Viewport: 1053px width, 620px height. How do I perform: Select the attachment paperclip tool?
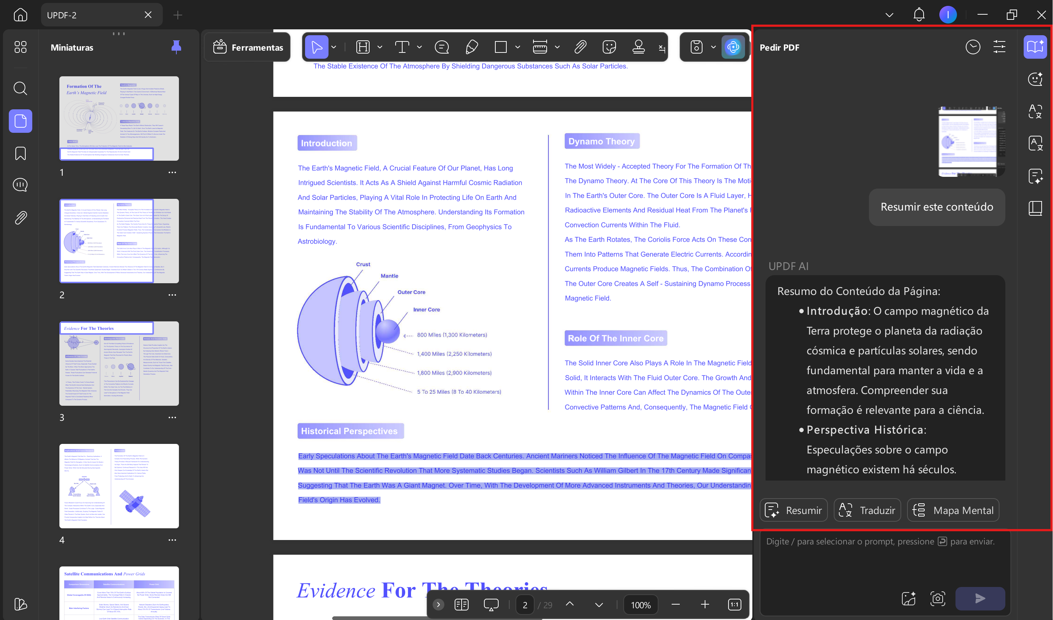tap(580, 47)
